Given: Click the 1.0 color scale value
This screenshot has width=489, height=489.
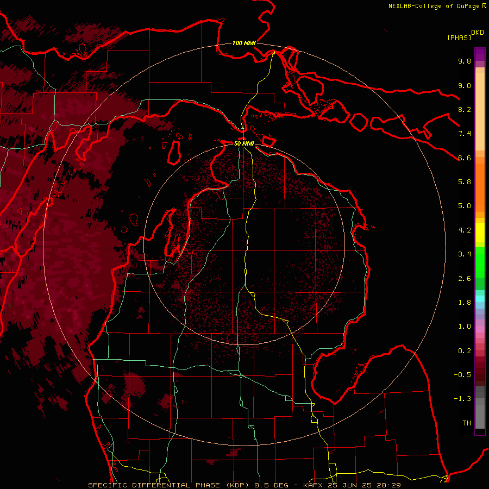Looking at the screenshot, I should (x=465, y=327).
